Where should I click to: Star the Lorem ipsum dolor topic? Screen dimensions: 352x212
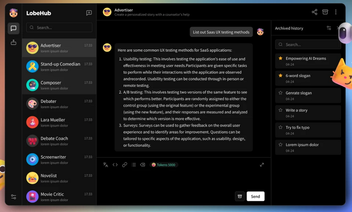[x=280, y=144]
